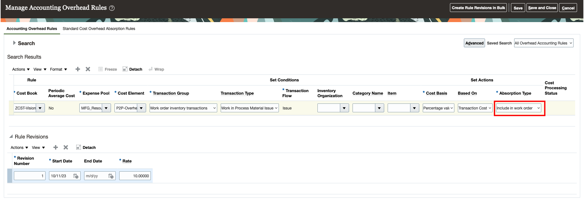Click the Category Name column header
This screenshot has height=200, width=584.
(368, 93)
